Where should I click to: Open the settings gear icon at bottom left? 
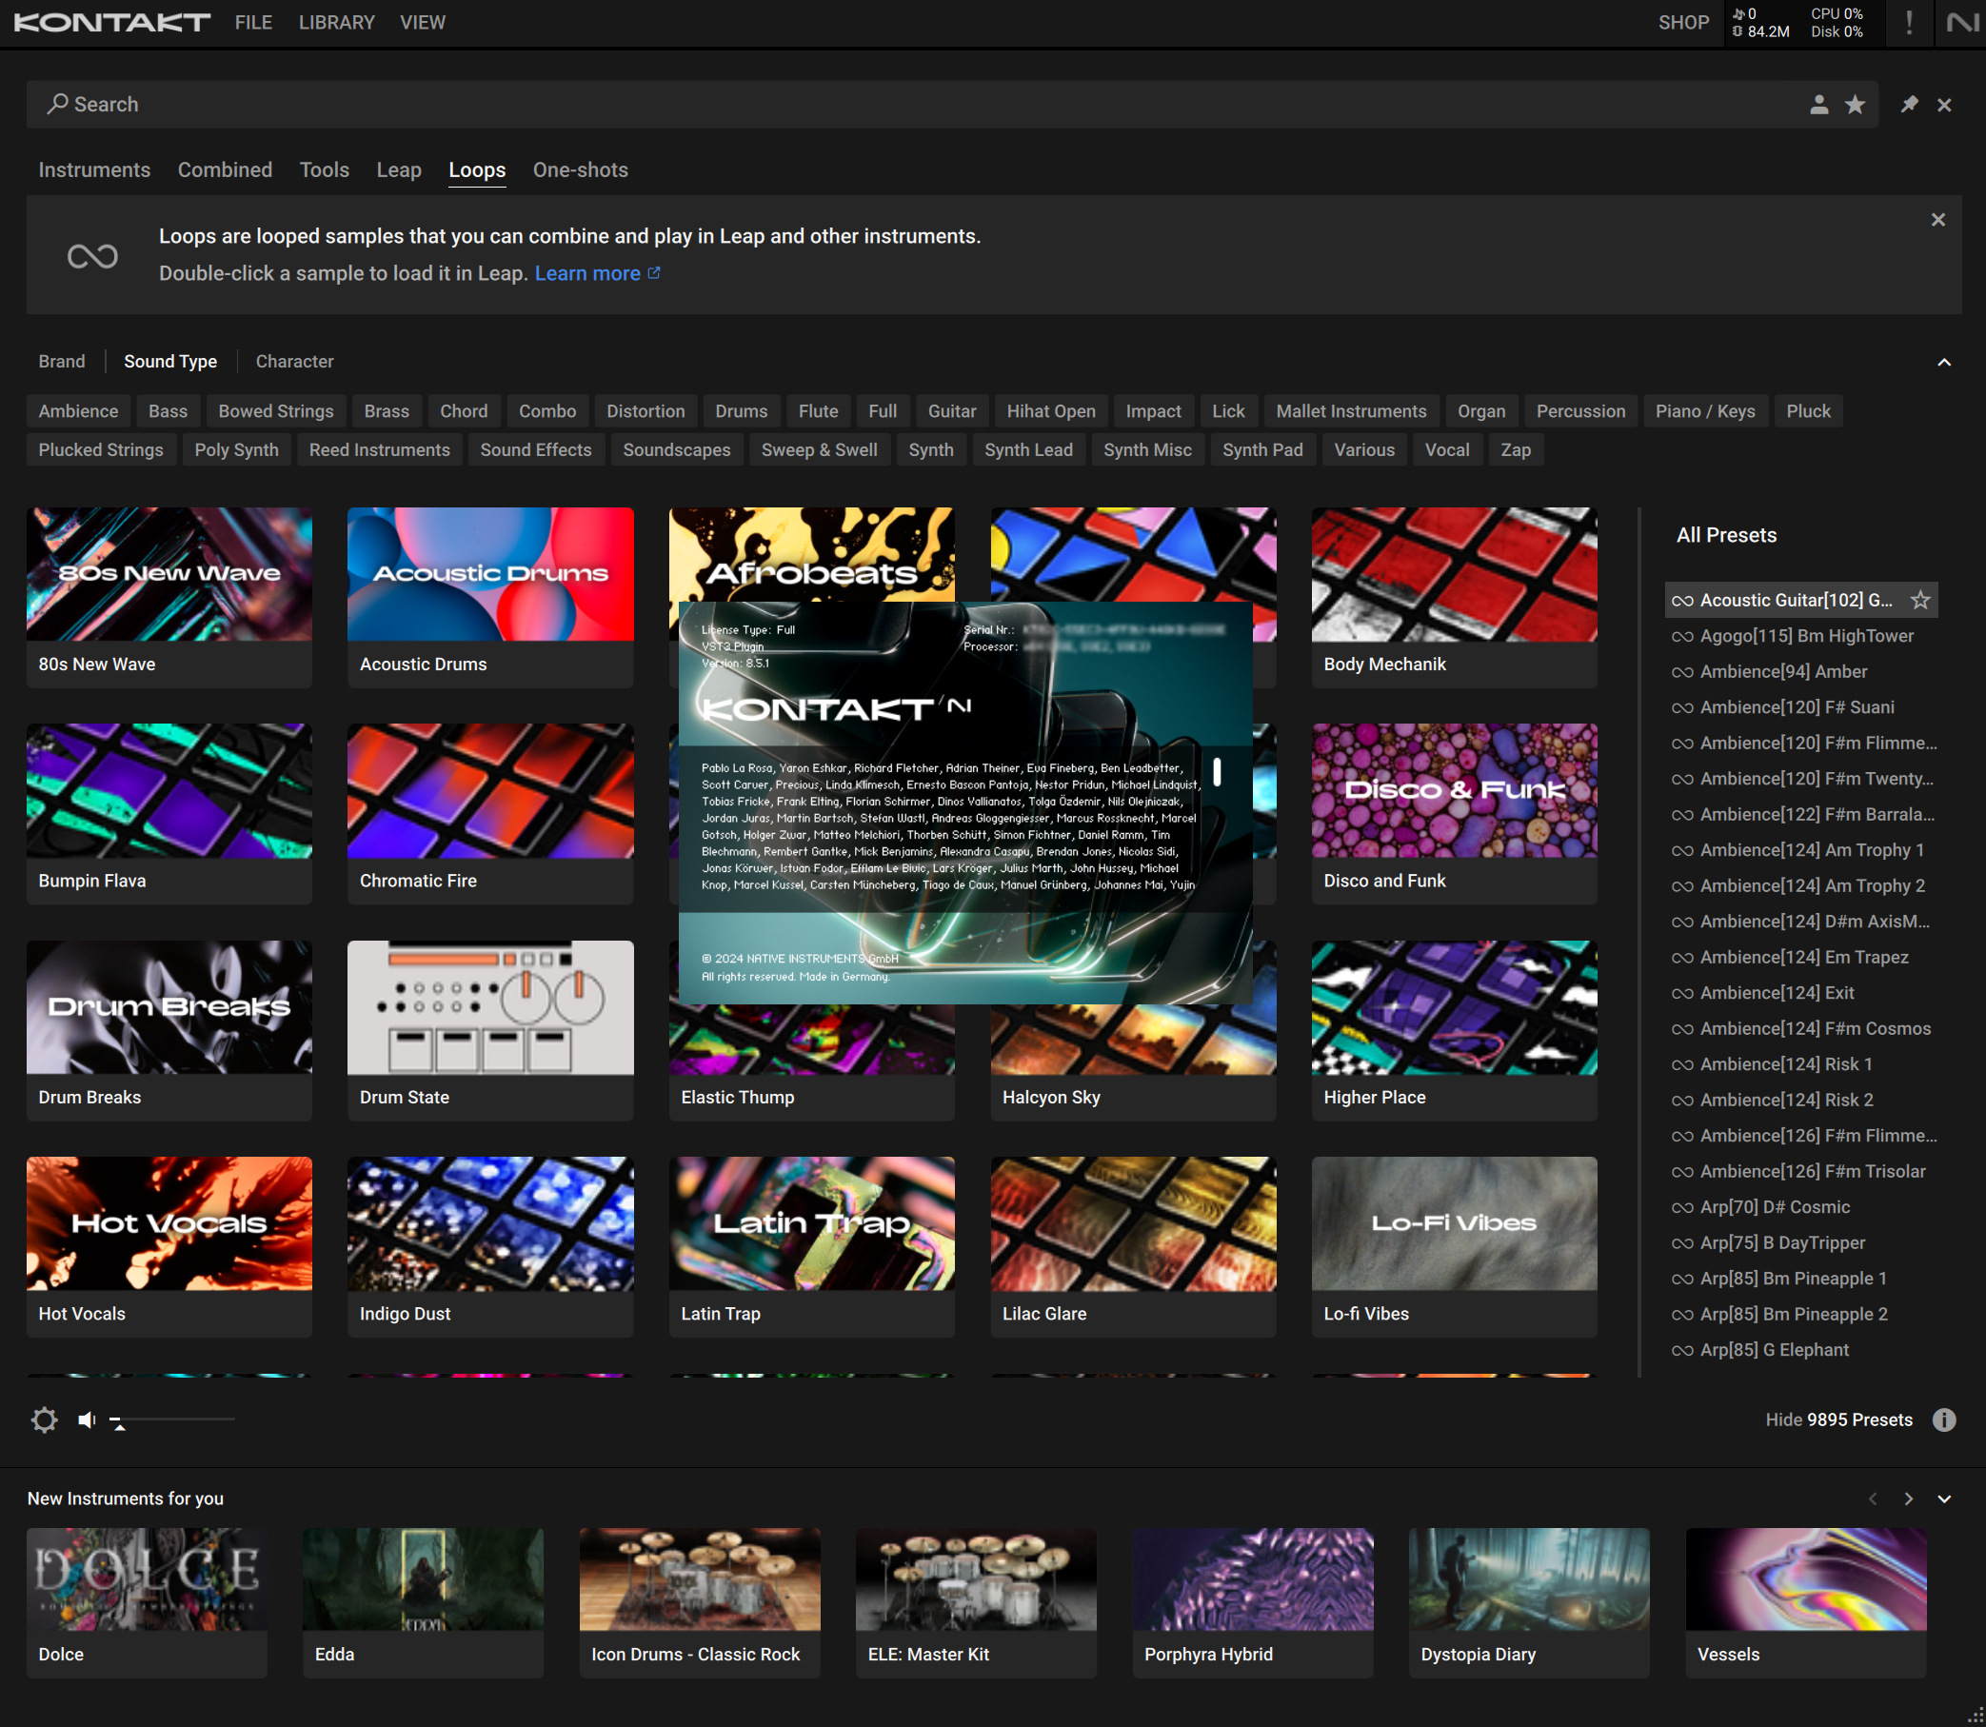coord(45,1419)
